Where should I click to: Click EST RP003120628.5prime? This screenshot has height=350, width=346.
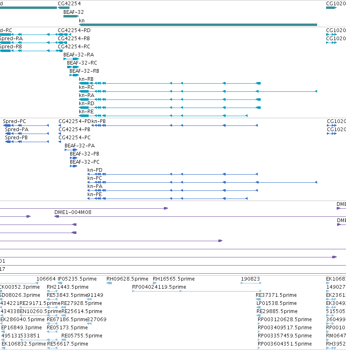click(x=285, y=320)
